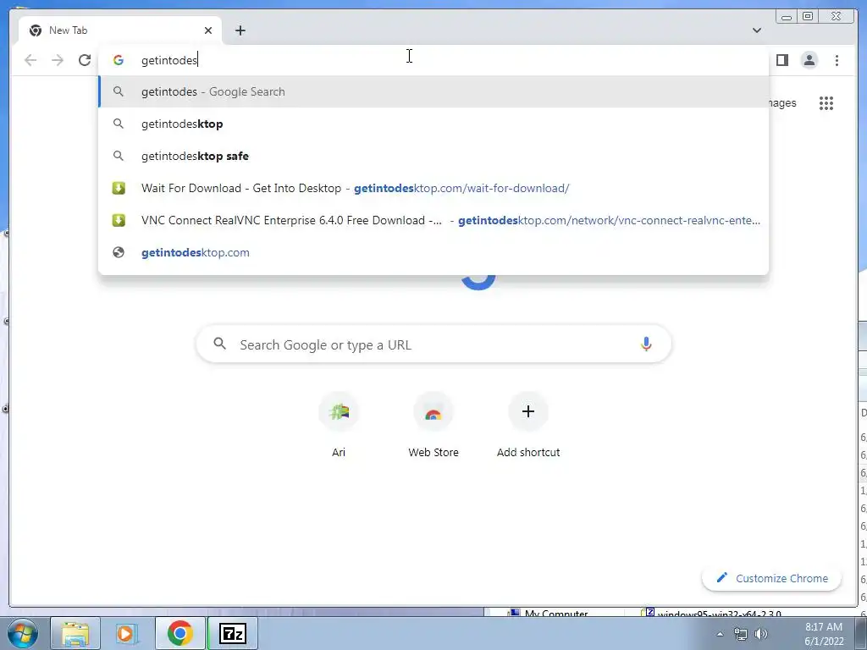The width and height of the screenshot is (867, 650).
Task: Click the magnifier icon beside 'getintodesktop safe'
Action: [x=119, y=156]
